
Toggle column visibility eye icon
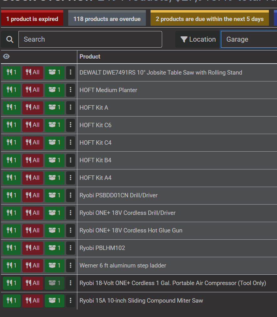pos(6,56)
